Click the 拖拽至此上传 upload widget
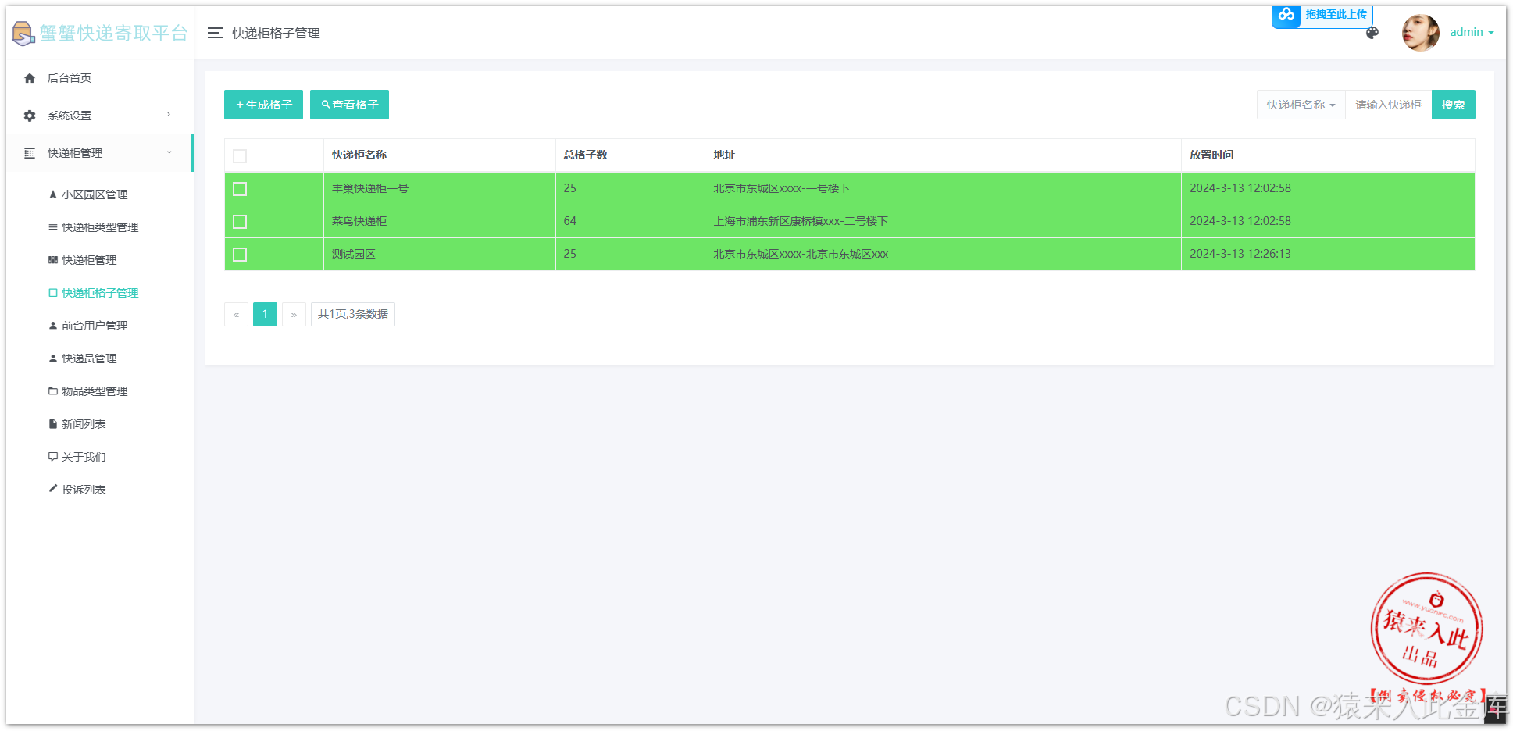 (1322, 16)
